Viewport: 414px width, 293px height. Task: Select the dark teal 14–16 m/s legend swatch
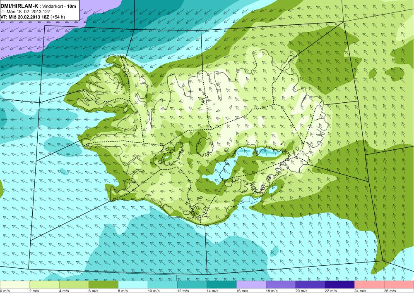222,285
